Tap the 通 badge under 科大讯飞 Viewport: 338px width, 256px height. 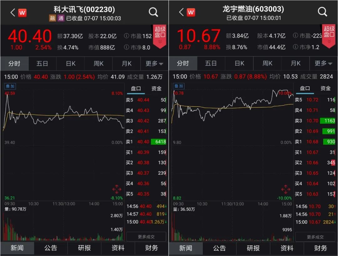(61, 18)
